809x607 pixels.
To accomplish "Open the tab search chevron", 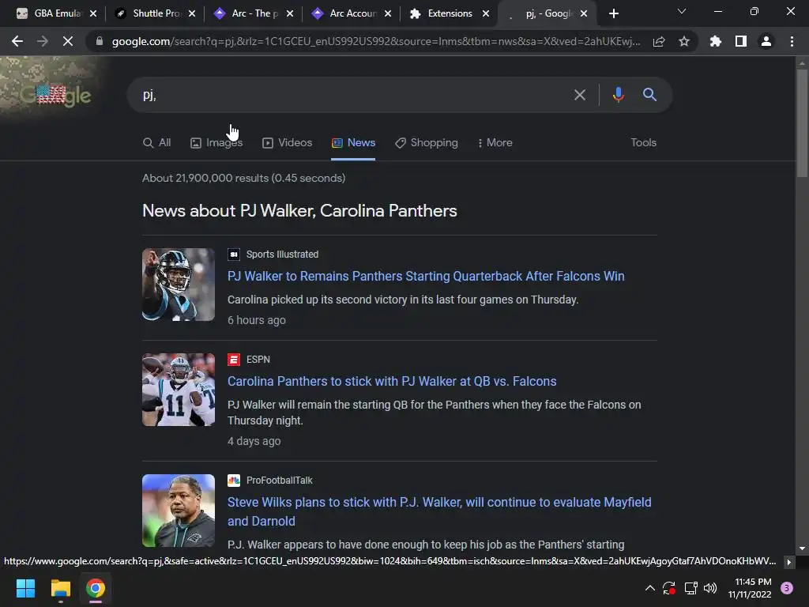I will (x=682, y=11).
